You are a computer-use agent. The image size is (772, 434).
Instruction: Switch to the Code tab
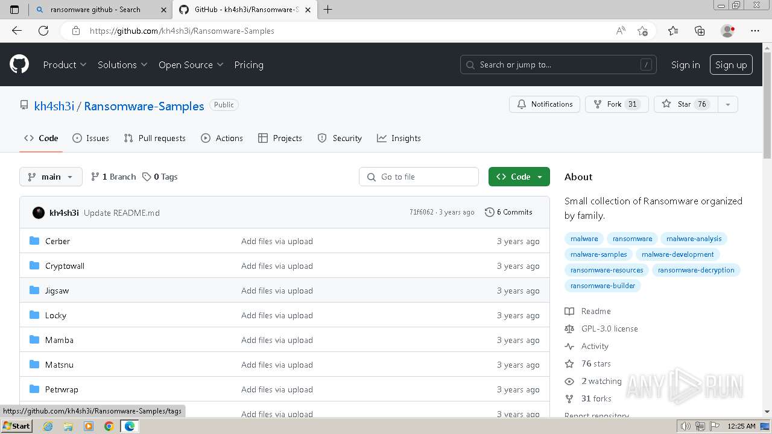point(41,138)
